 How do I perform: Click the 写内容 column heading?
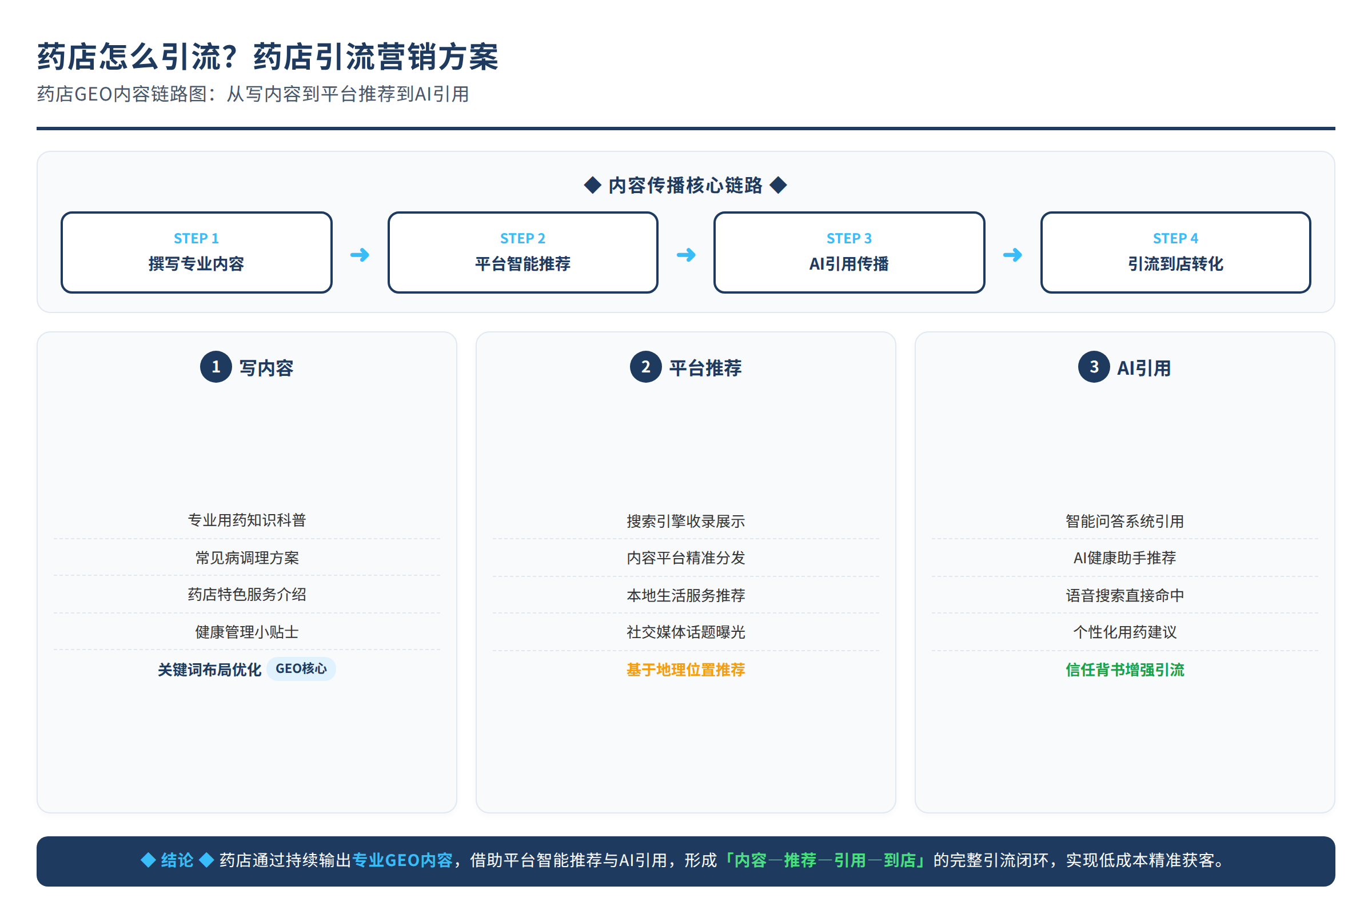click(x=266, y=368)
